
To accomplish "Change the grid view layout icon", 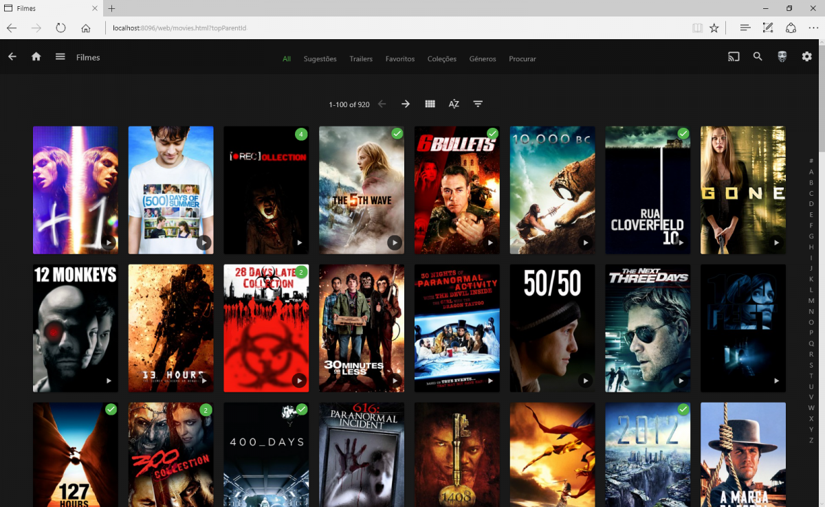I will point(430,104).
